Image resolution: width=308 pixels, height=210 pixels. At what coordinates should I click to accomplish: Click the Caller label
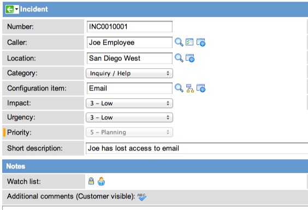point(17,42)
